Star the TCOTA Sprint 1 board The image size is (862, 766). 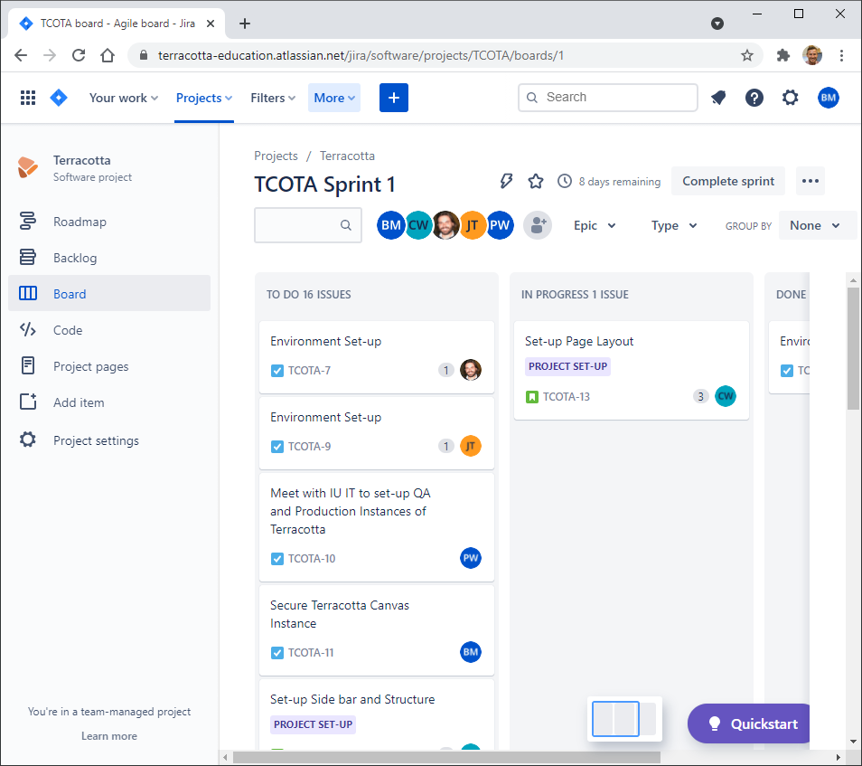click(536, 181)
